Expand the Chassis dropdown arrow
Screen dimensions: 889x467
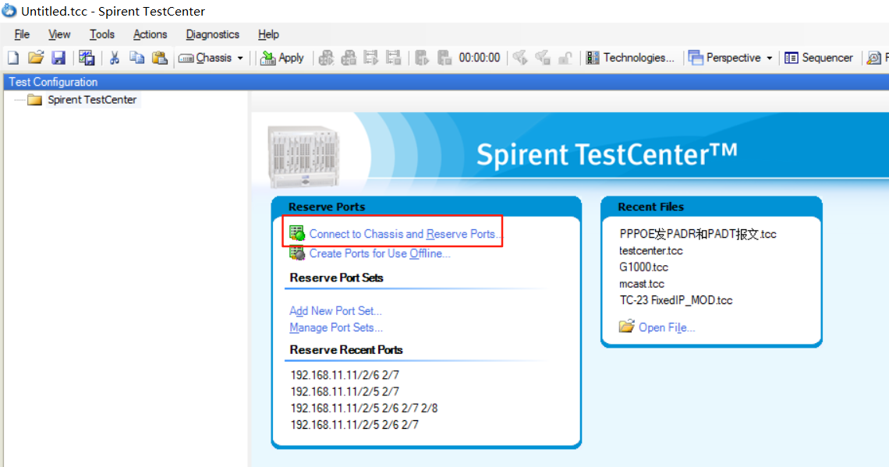click(x=240, y=58)
